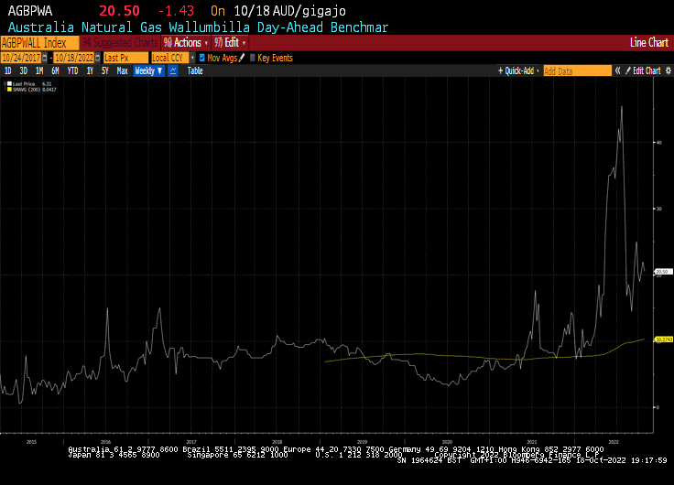Expand the Weekly periodicity dropdown

tap(148, 70)
